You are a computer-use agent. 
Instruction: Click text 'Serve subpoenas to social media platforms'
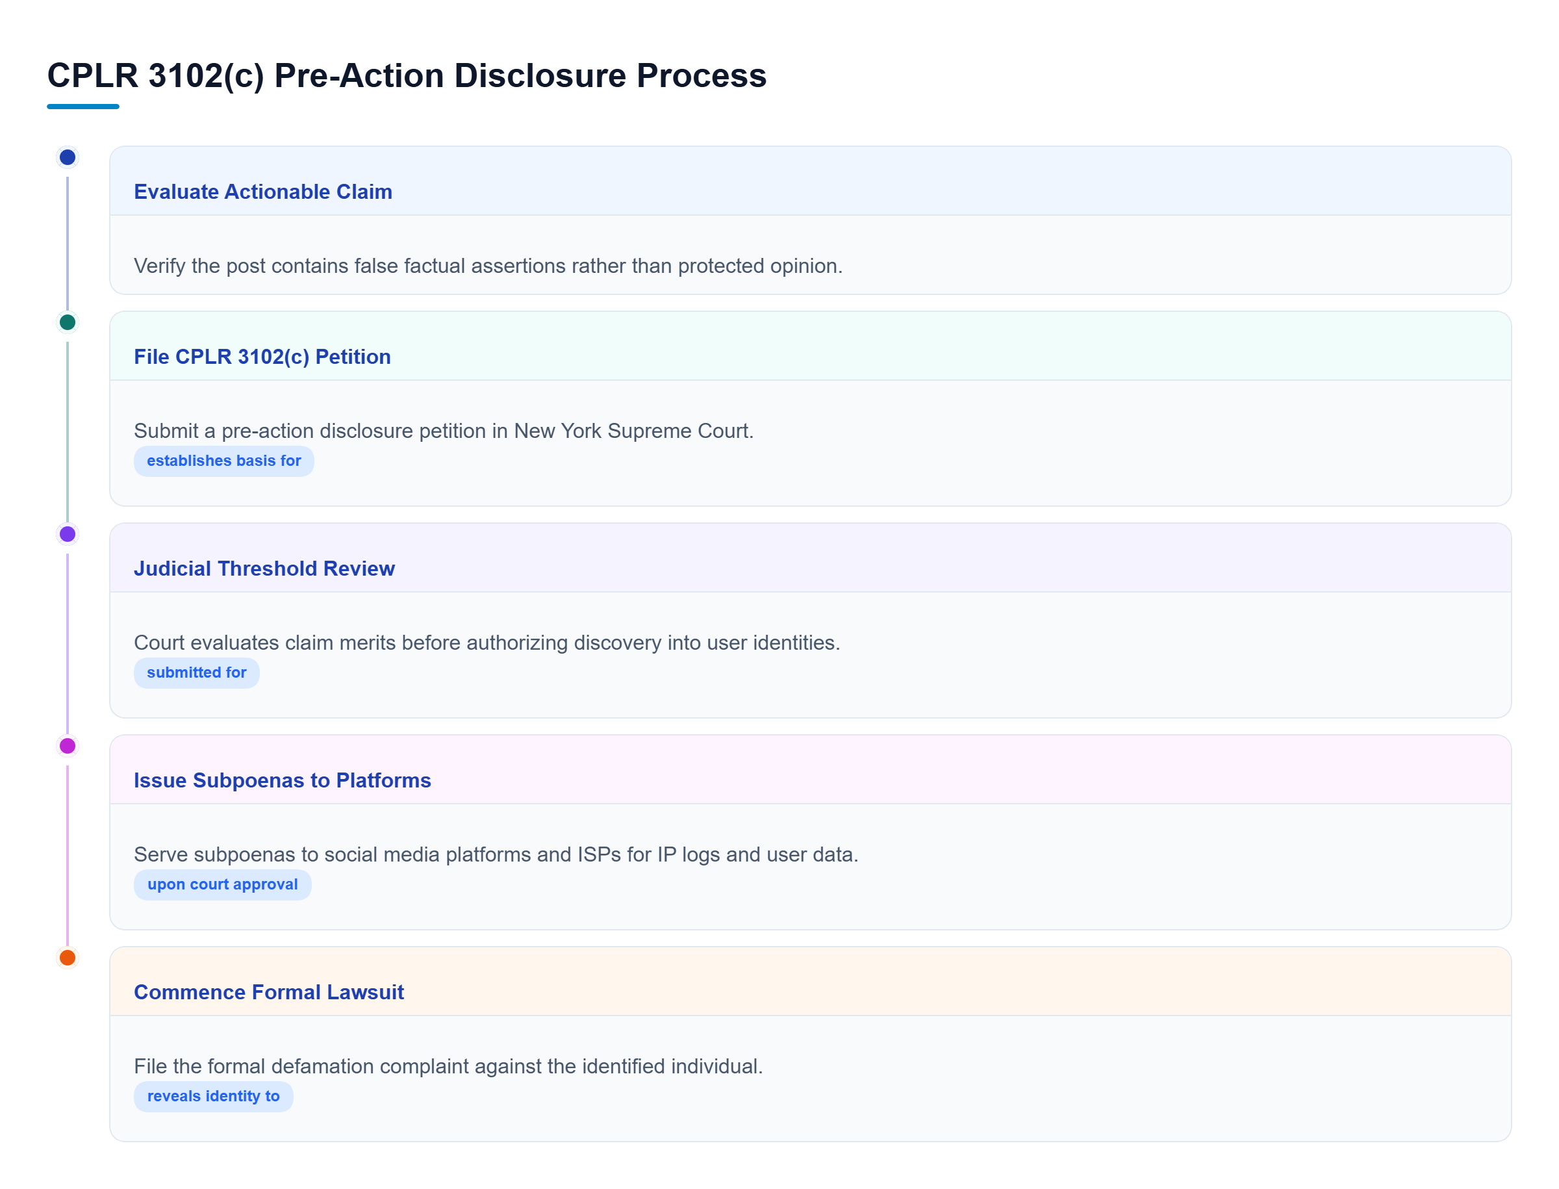tap(333, 854)
